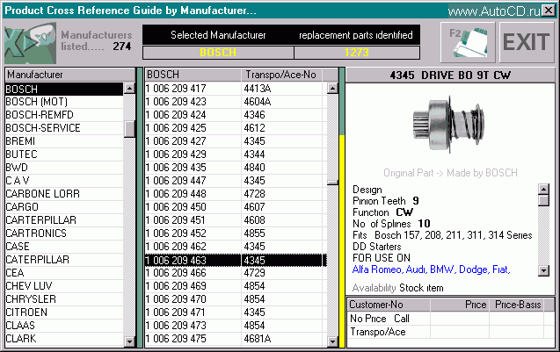Select CASE manufacturer
This screenshot has width=560, height=352.
[x=64, y=248]
